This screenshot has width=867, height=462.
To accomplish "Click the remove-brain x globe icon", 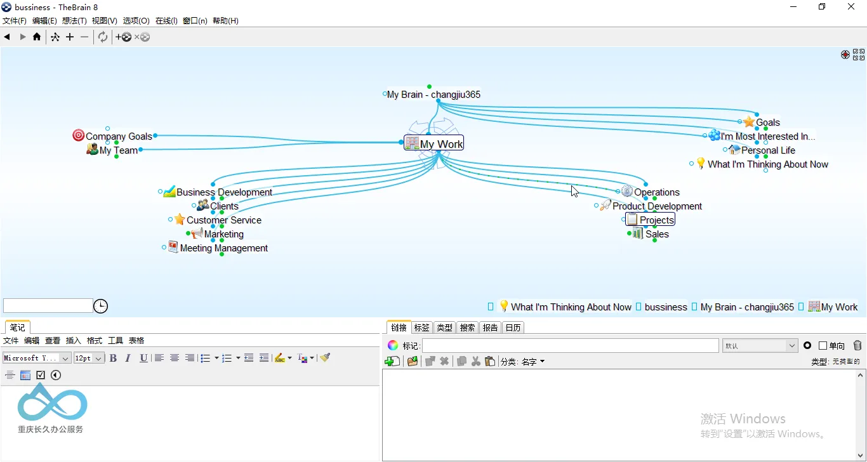I will pos(142,37).
